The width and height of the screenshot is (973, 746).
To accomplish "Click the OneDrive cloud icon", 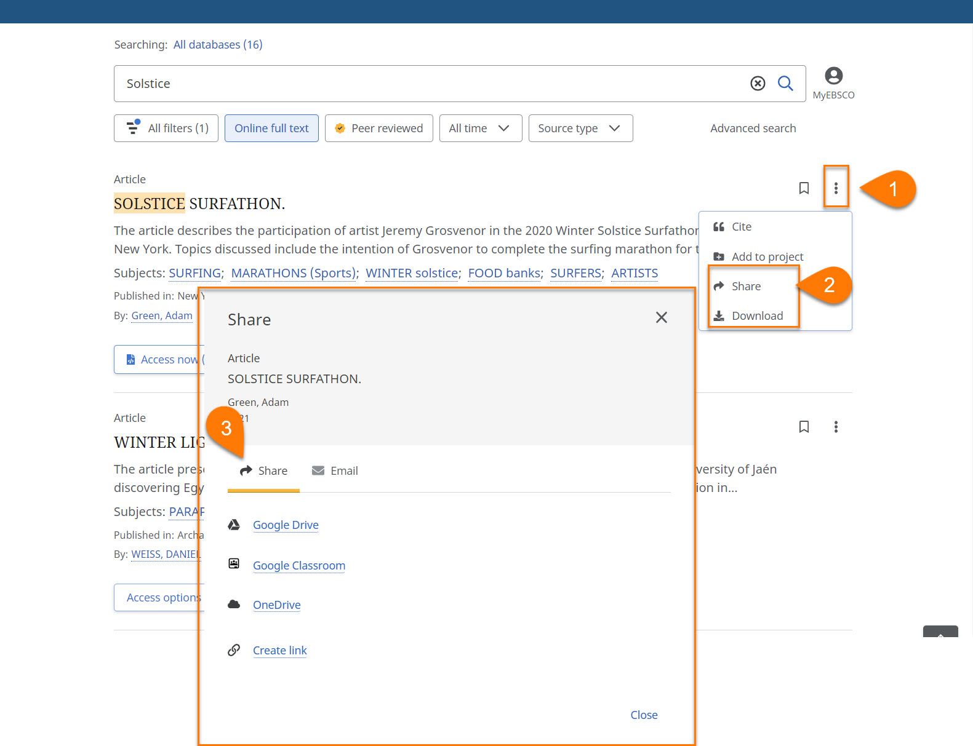I will point(234,605).
